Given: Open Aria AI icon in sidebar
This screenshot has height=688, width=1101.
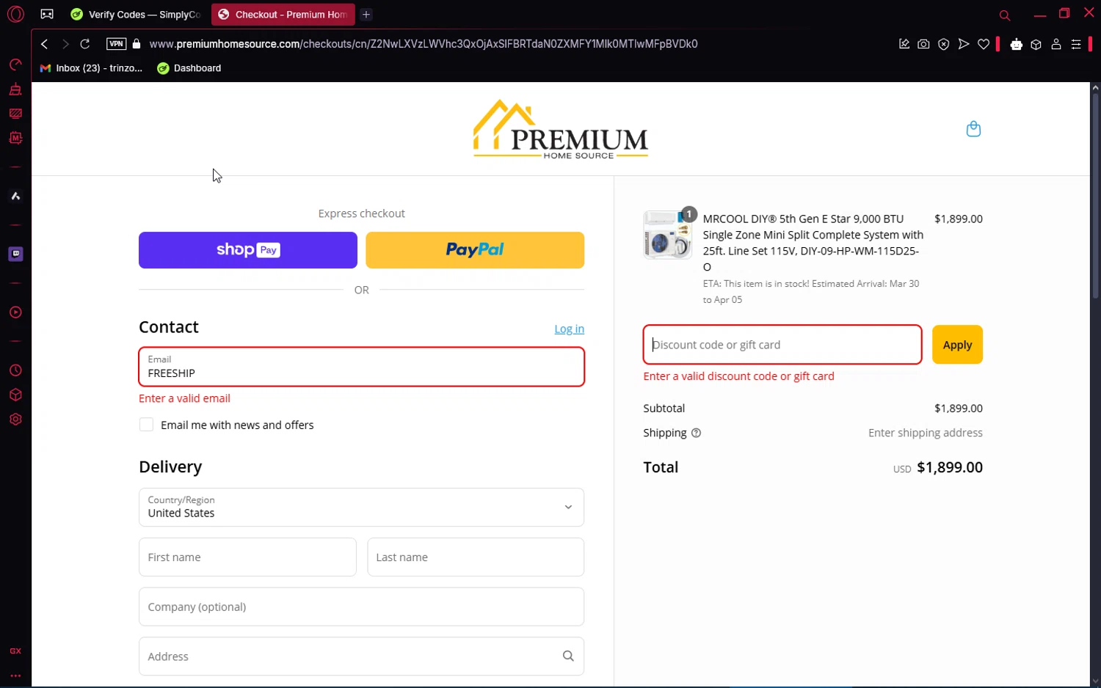Looking at the screenshot, I should 15,196.
